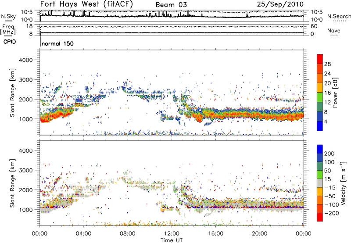This screenshot has height=243, width=351.
Task: Click the 16:00 time axis label
Action: coord(215,234)
